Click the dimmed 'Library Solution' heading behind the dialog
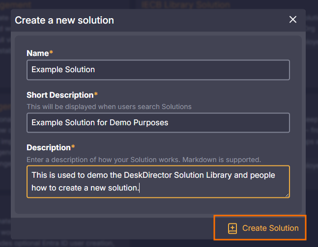 tap(185, 5)
